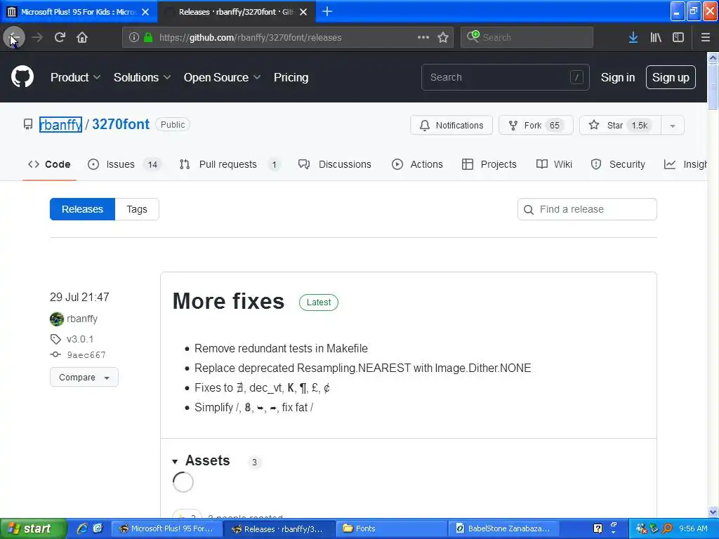Click the Find a release search box
Viewport: 719px width, 539px height.
click(587, 209)
